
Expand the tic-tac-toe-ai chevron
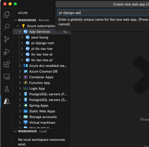click(x=22, y=54)
